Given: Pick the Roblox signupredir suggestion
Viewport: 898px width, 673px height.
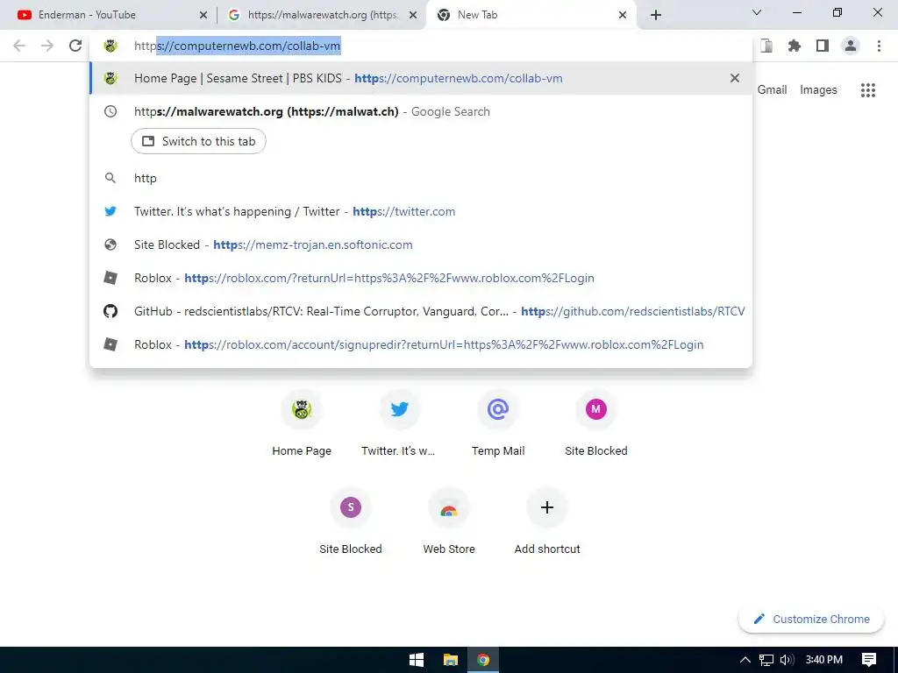Looking at the screenshot, I should pos(421,344).
